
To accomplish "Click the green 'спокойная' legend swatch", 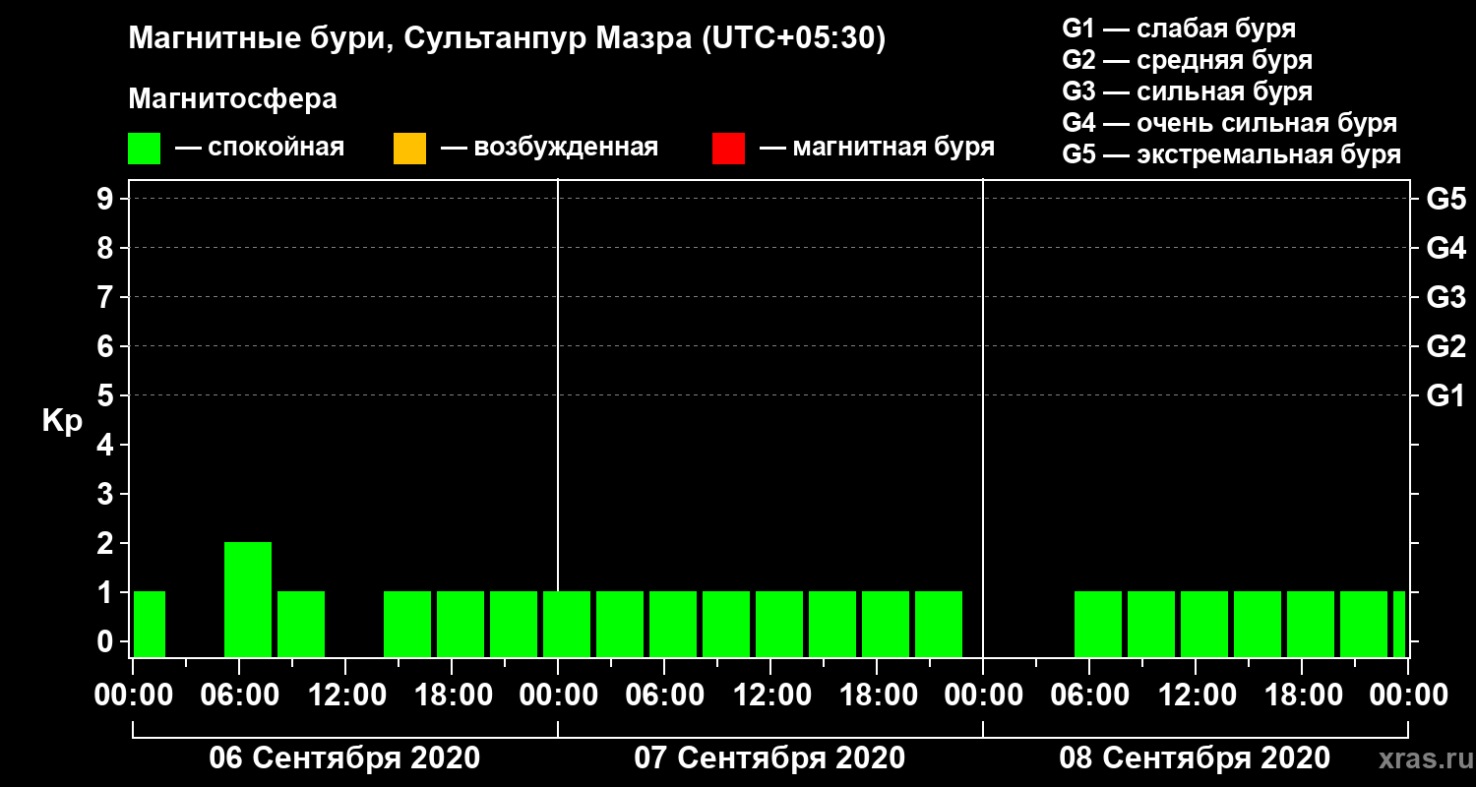I will click(144, 149).
